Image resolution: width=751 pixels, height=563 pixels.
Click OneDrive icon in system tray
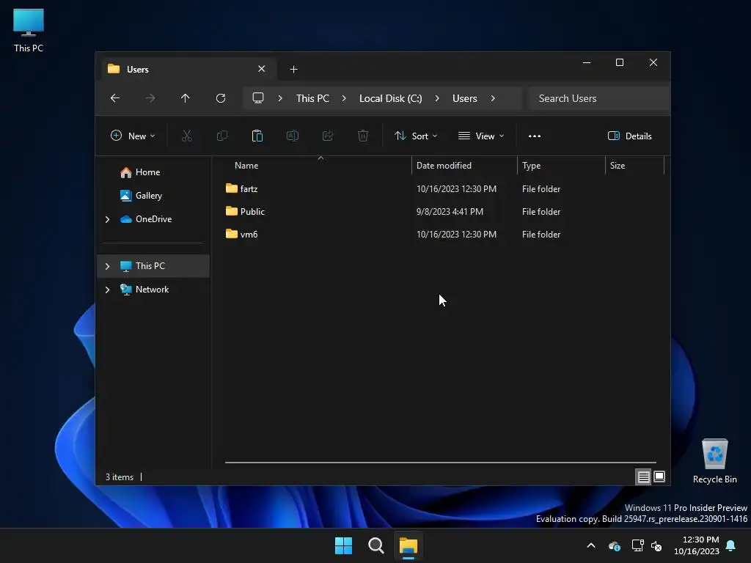pos(615,545)
